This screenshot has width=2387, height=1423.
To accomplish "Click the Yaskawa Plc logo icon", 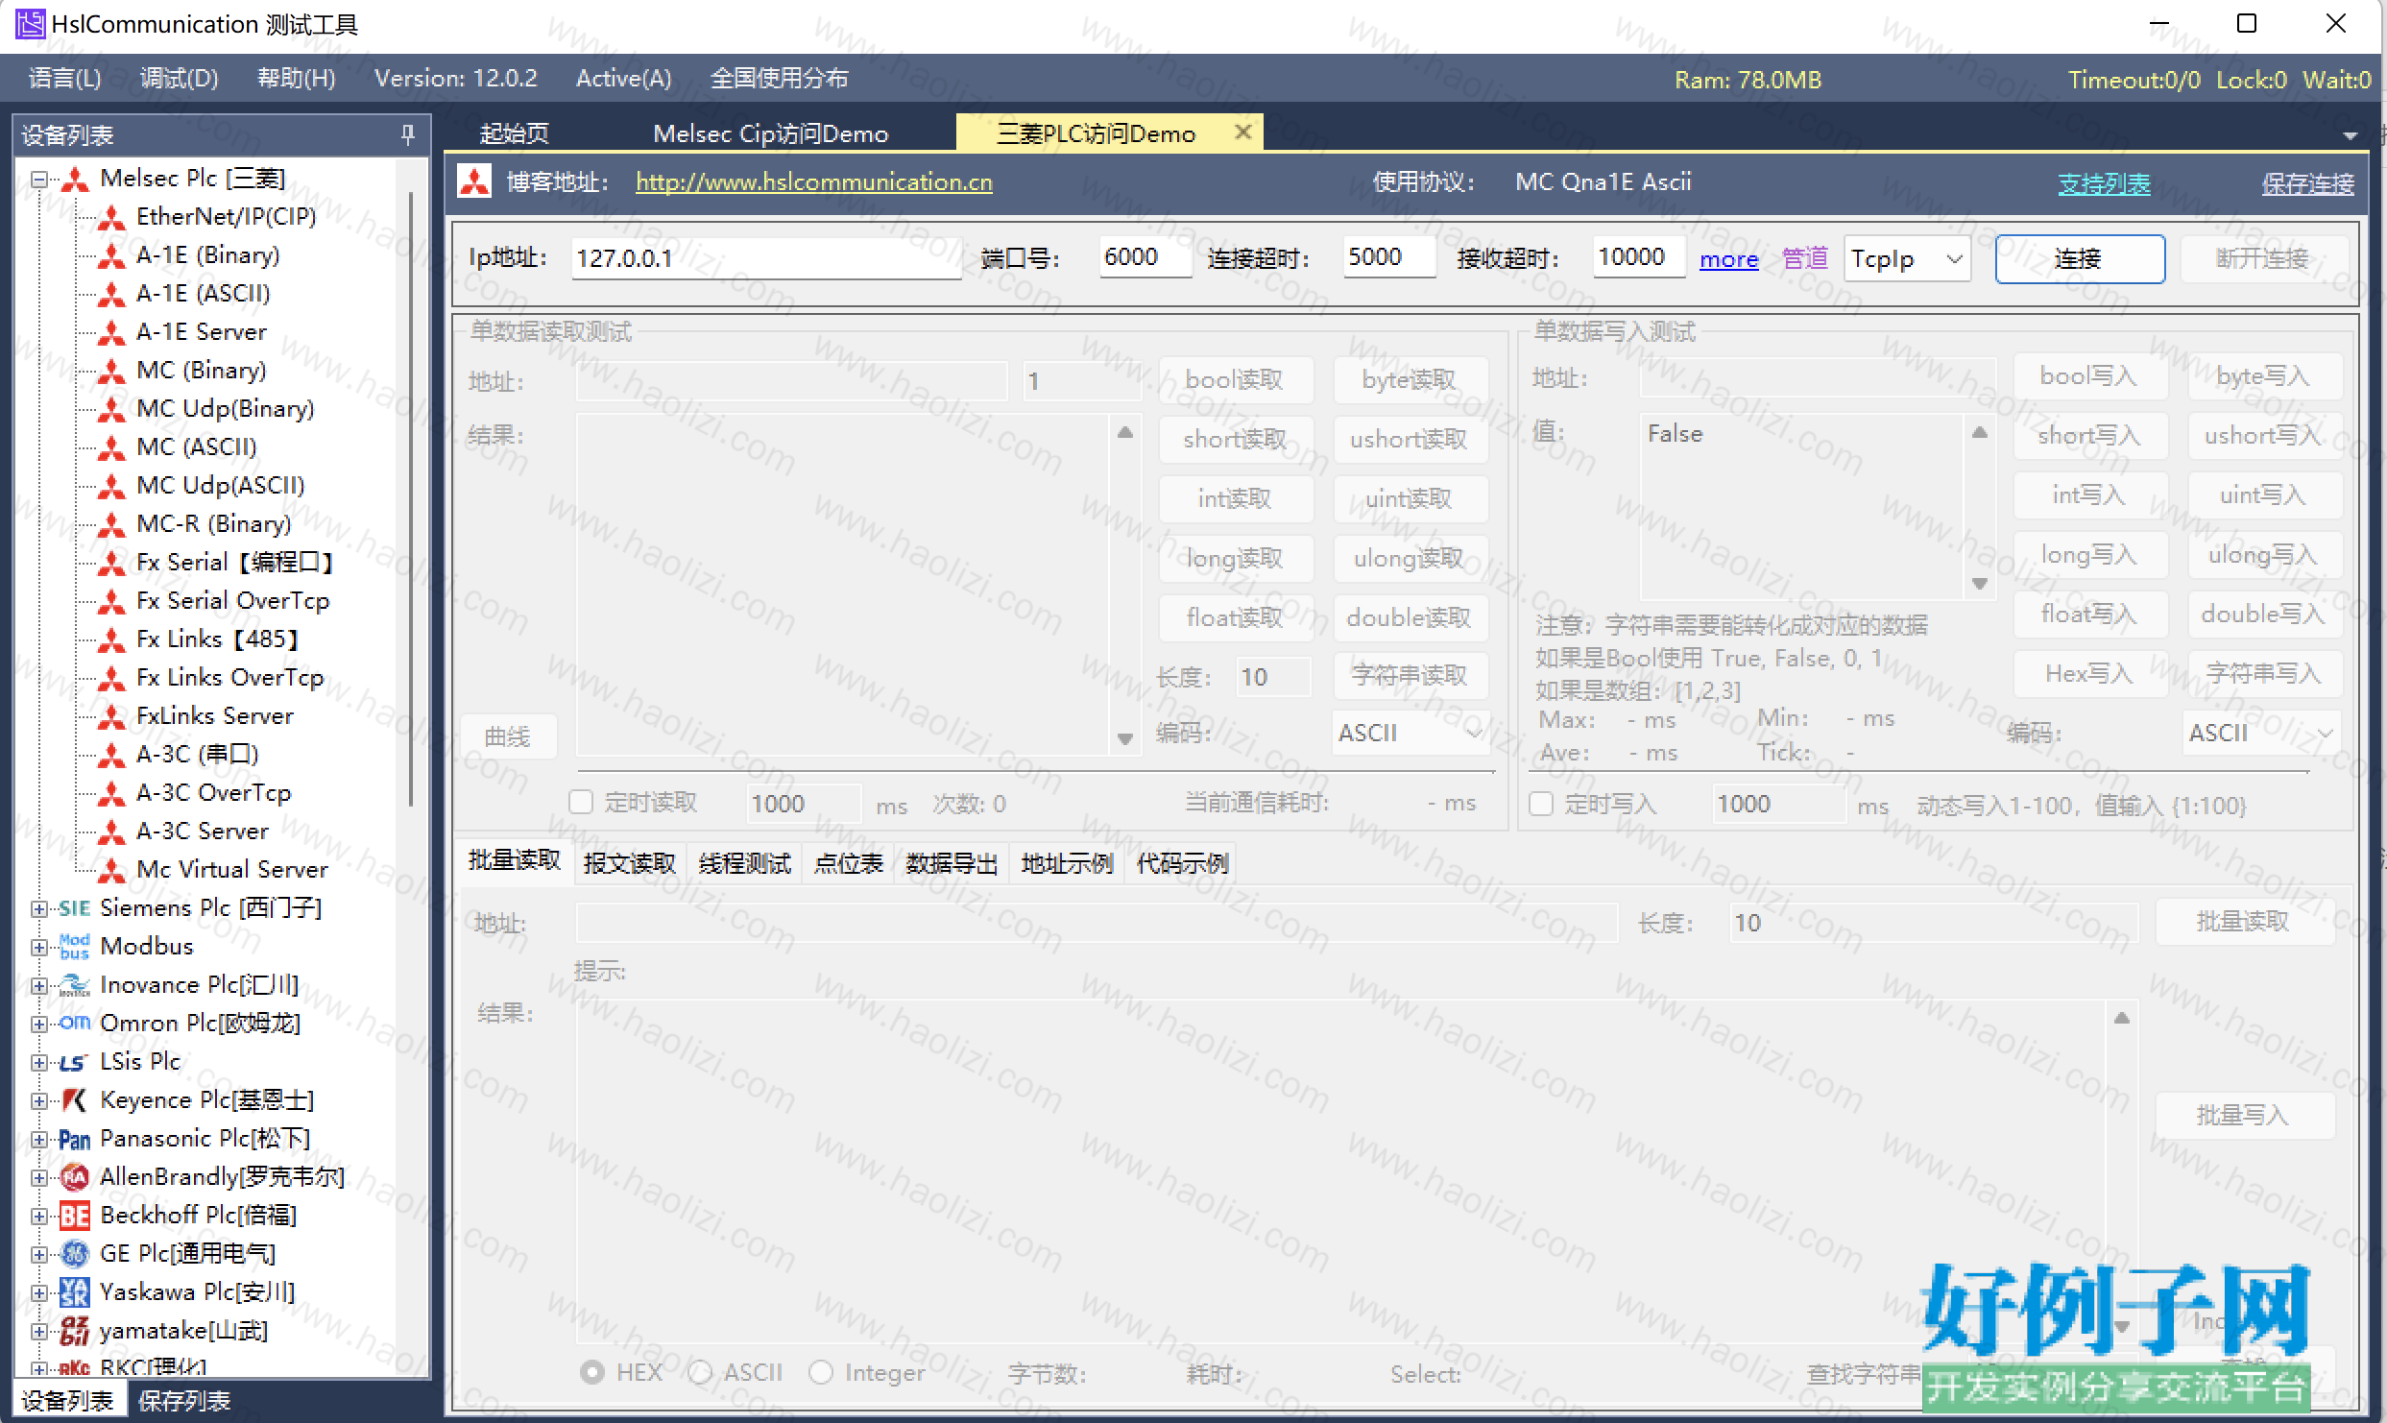I will click(x=74, y=1292).
